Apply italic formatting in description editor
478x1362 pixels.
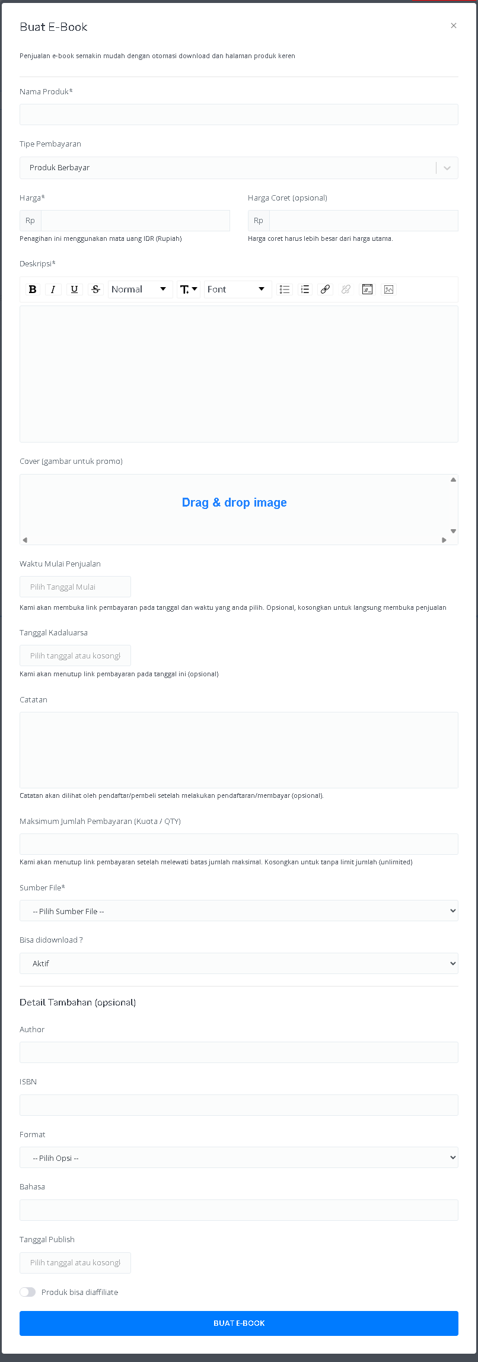coord(53,289)
